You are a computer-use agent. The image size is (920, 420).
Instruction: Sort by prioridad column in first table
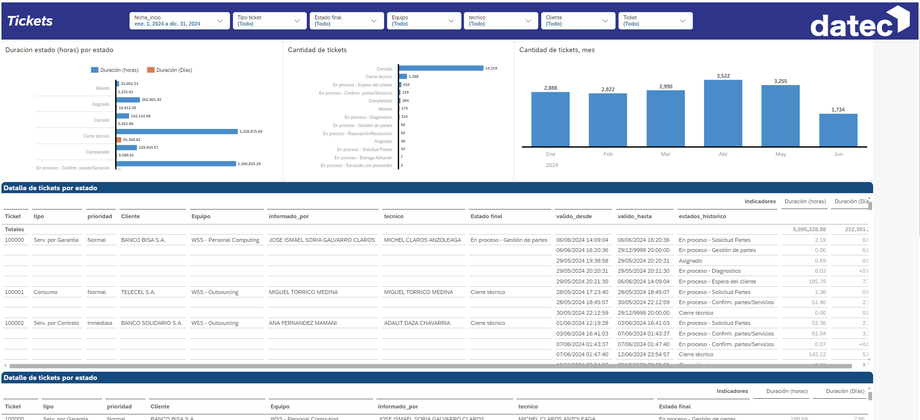[100, 216]
